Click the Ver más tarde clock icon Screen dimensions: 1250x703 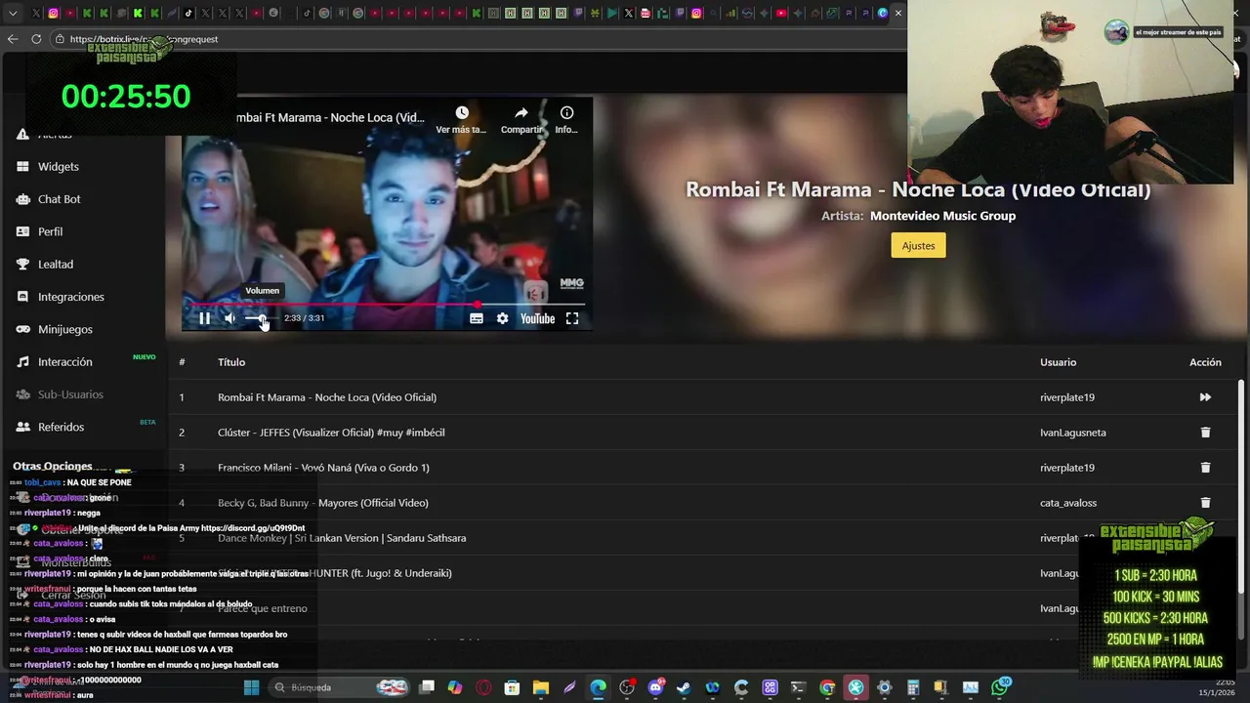coord(462,113)
